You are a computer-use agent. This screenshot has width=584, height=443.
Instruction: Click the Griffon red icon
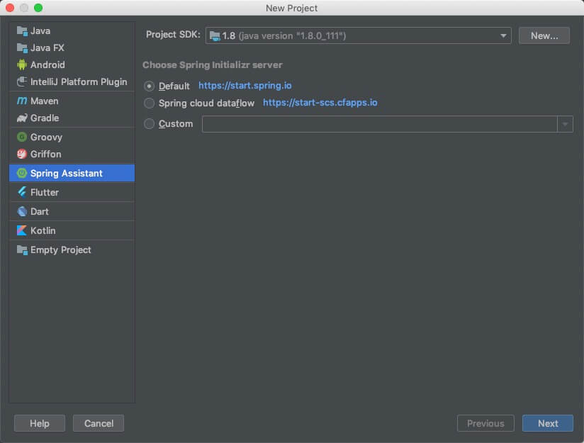[22, 154]
